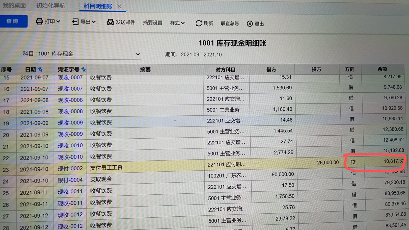Click the period 2021.09 - 2021.10 text
Screen dimensions: 409x230
(x=201, y=55)
